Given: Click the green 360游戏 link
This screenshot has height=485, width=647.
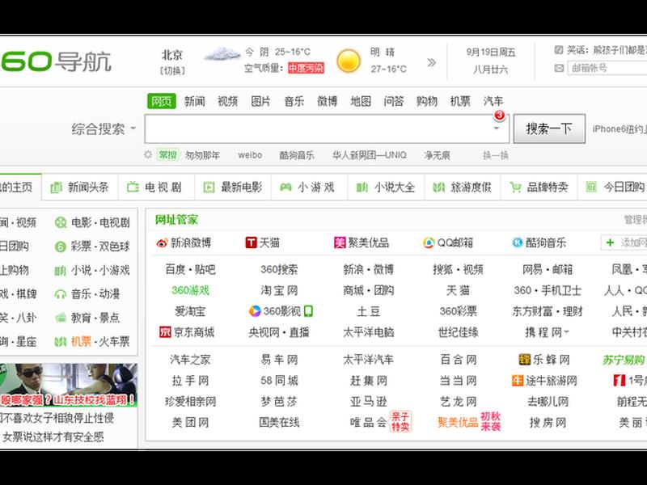Looking at the screenshot, I should [x=190, y=290].
